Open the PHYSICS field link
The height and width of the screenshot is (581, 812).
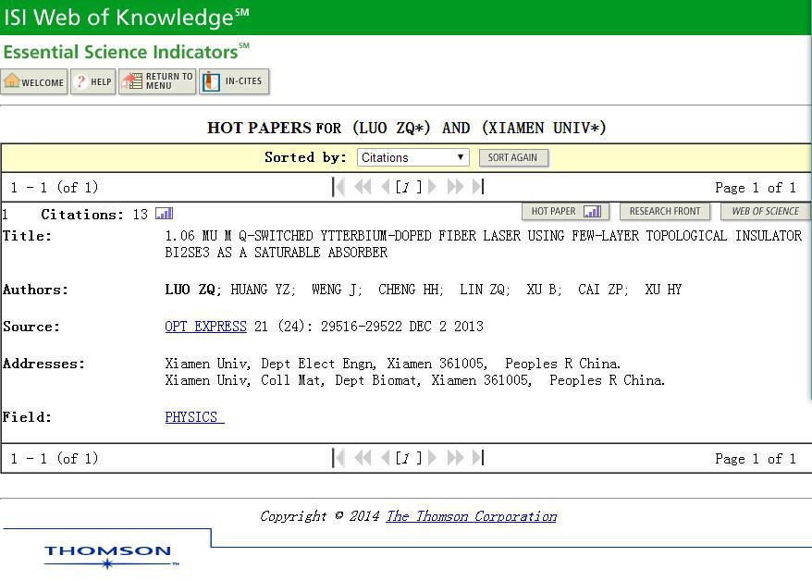(x=191, y=417)
